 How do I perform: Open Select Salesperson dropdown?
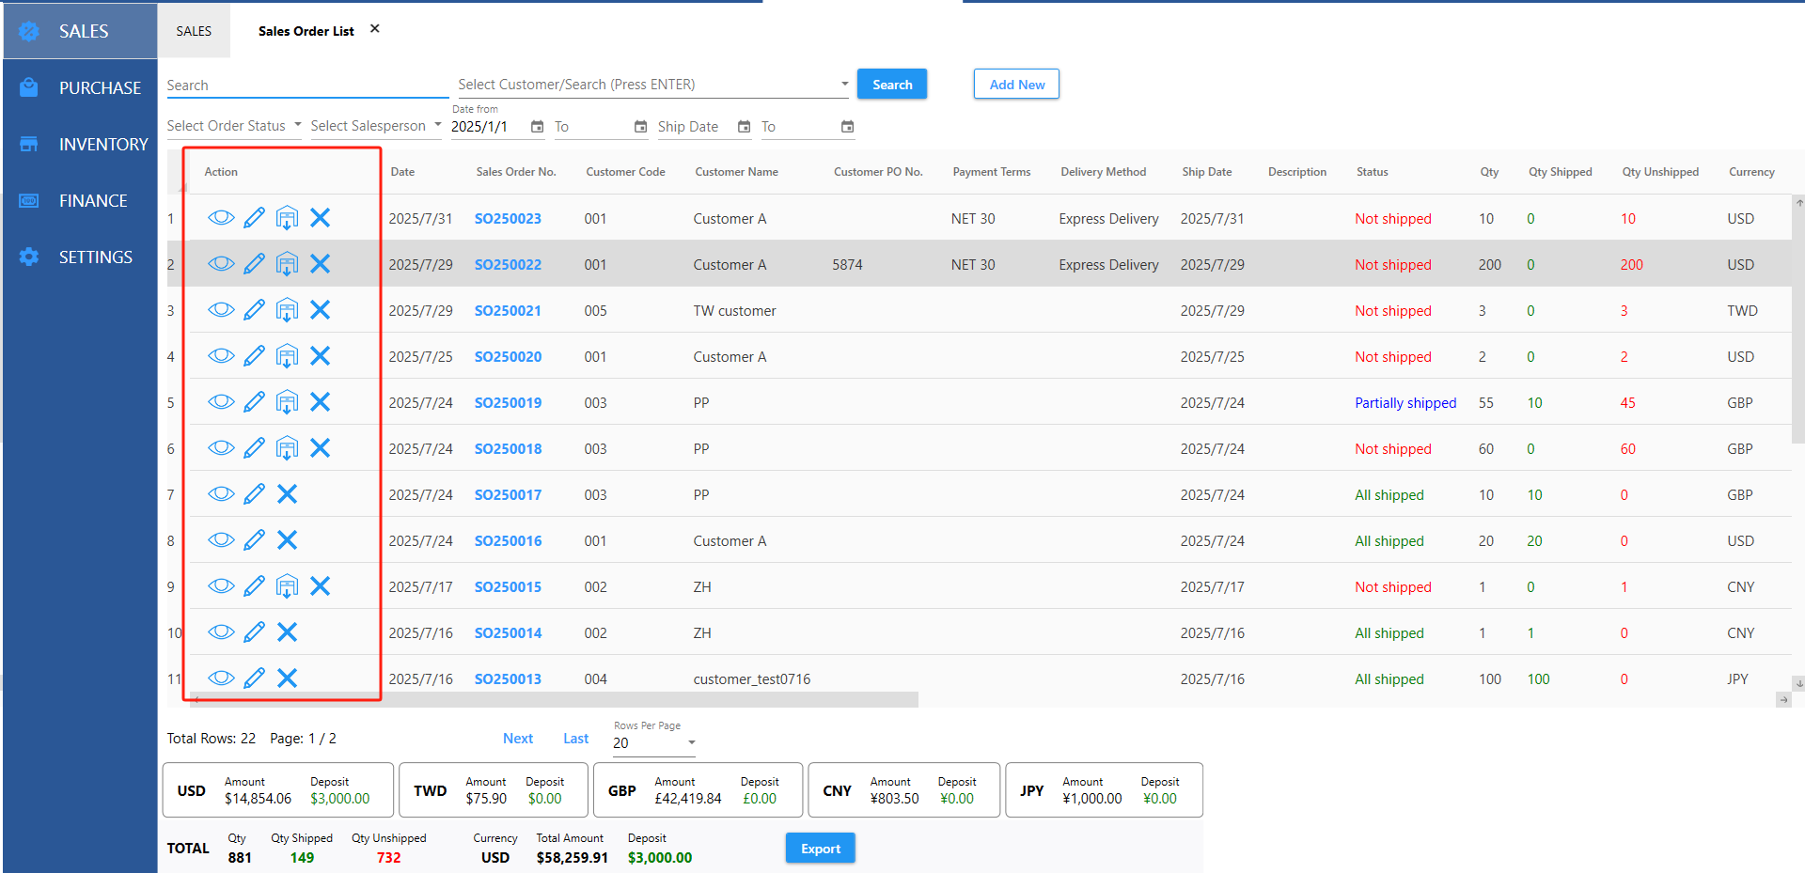(x=376, y=126)
